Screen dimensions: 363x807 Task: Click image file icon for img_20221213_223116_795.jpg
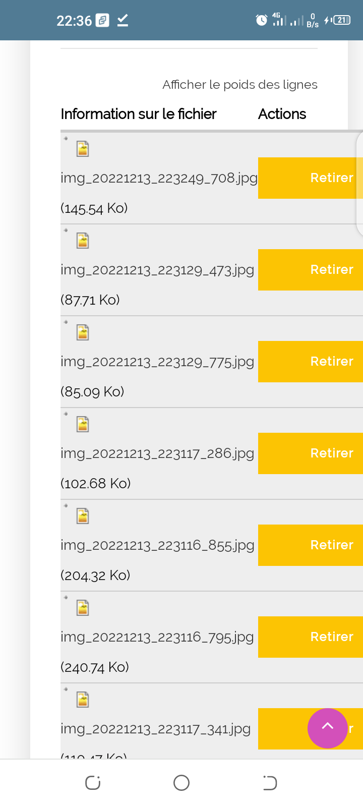83,608
